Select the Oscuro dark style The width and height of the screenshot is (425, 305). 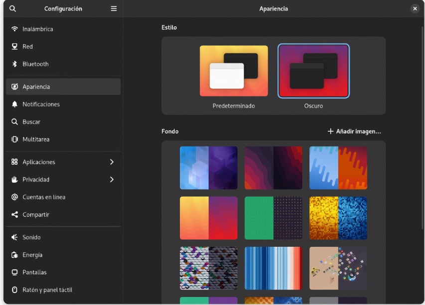313,71
